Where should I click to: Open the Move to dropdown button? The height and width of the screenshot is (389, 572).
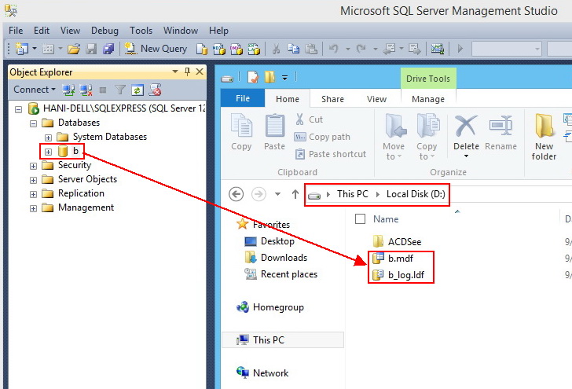[x=394, y=137]
